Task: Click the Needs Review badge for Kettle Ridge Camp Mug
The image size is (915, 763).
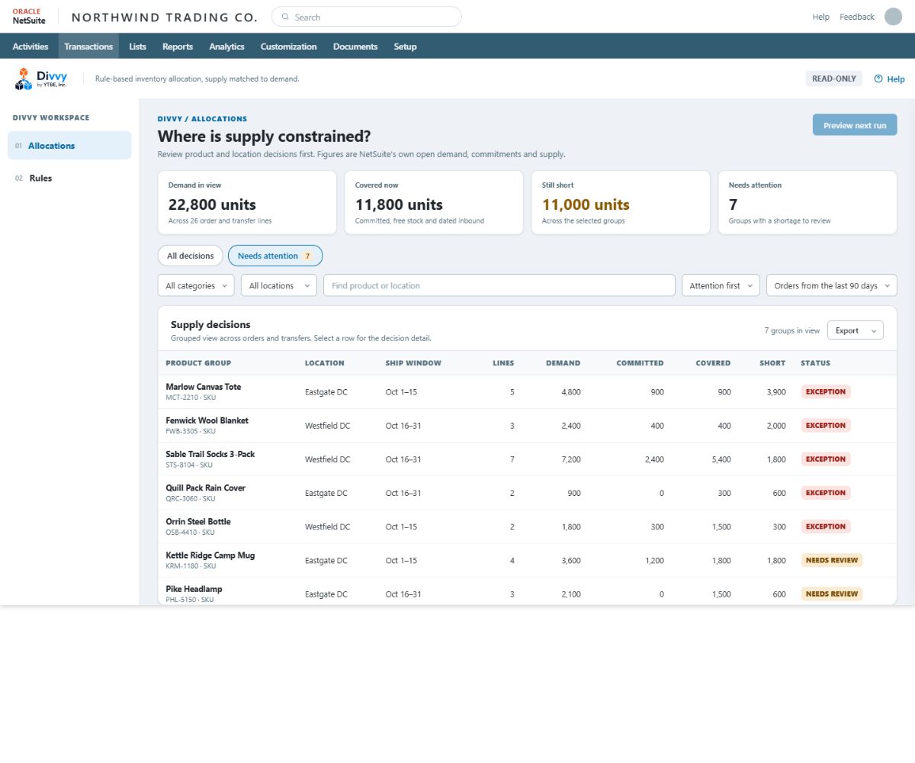Action: pyautogui.click(x=832, y=560)
